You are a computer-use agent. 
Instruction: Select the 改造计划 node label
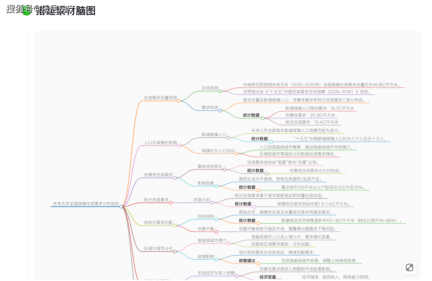pyautogui.click(x=202, y=200)
